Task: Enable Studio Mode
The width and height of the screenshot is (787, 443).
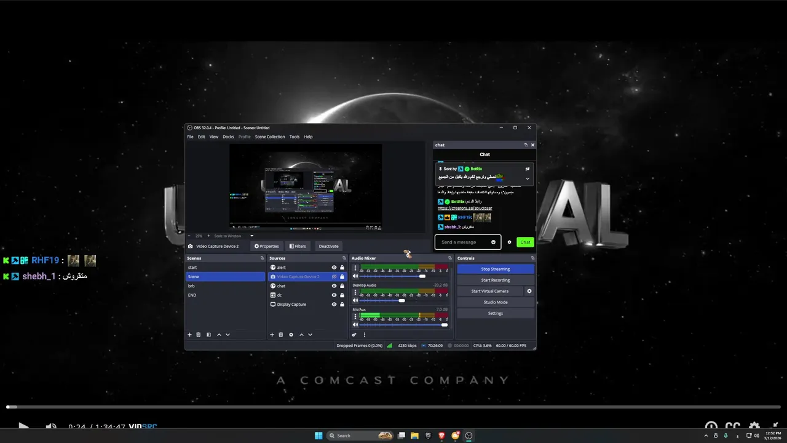Action: point(496,302)
